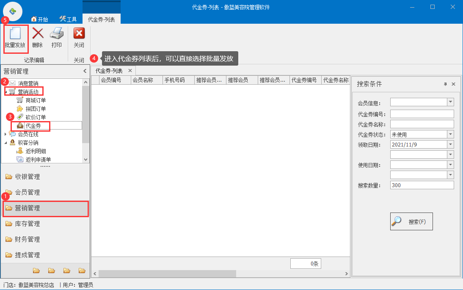Image resolution: width=463 pixels, height=290 pixels.
Task: Close the 代金券-列表 document tab
Action: pyautogui.click(x=130, y=71)
